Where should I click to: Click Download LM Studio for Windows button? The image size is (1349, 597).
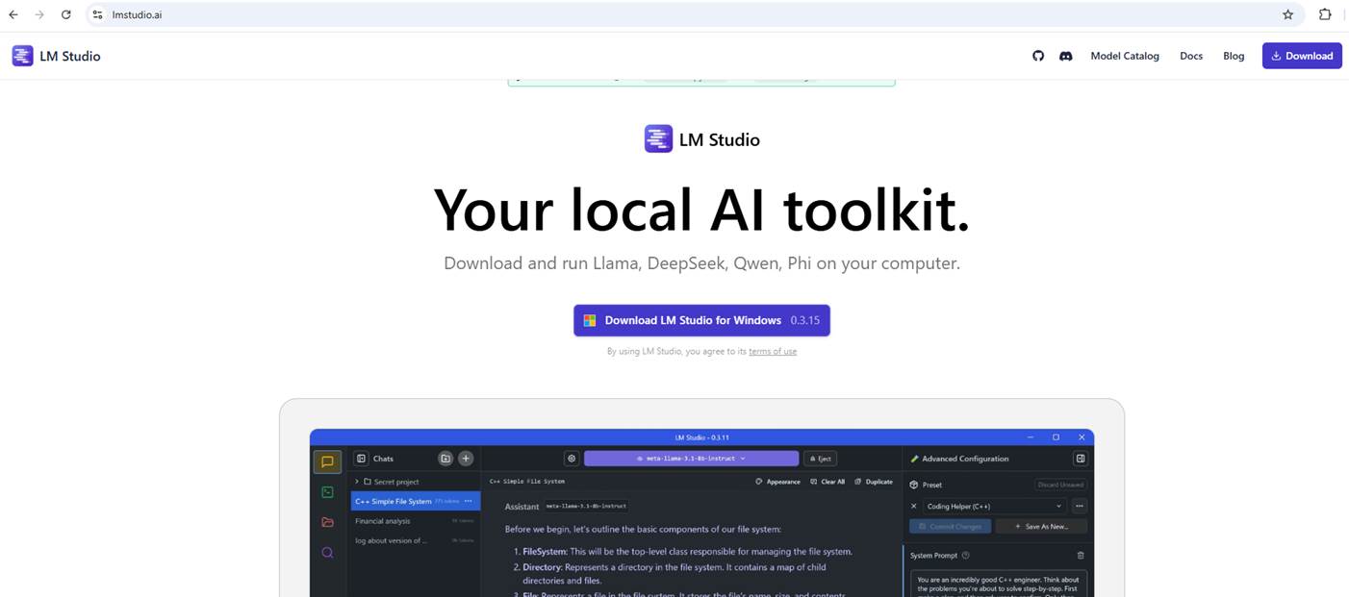(x=701, y=320)
